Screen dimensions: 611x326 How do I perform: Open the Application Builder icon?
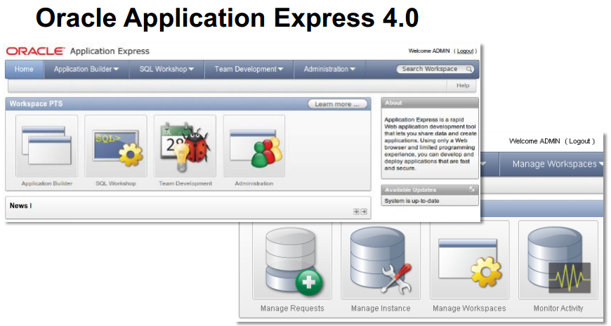[47, 146]
